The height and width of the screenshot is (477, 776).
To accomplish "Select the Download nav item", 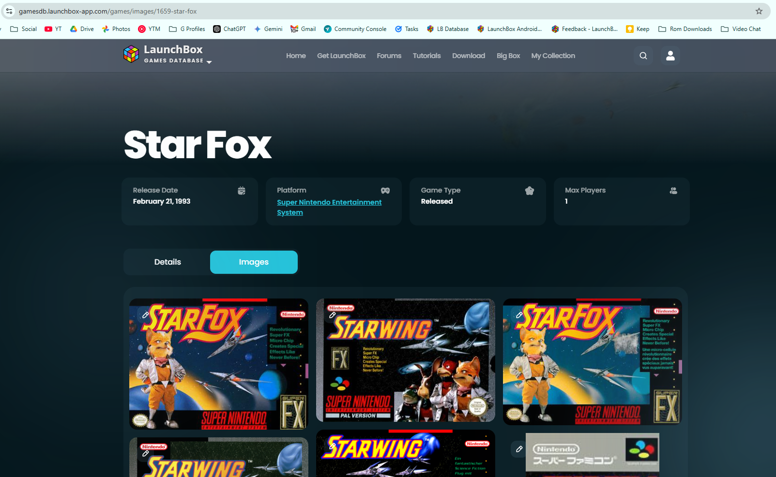I will point(469,56).
